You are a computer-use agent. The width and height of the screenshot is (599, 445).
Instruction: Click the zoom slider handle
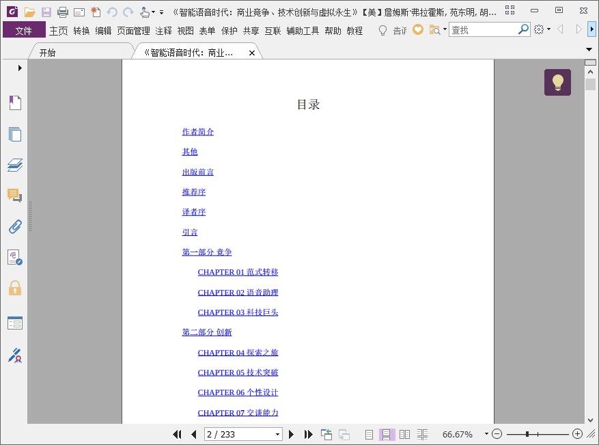pos(527,434)
